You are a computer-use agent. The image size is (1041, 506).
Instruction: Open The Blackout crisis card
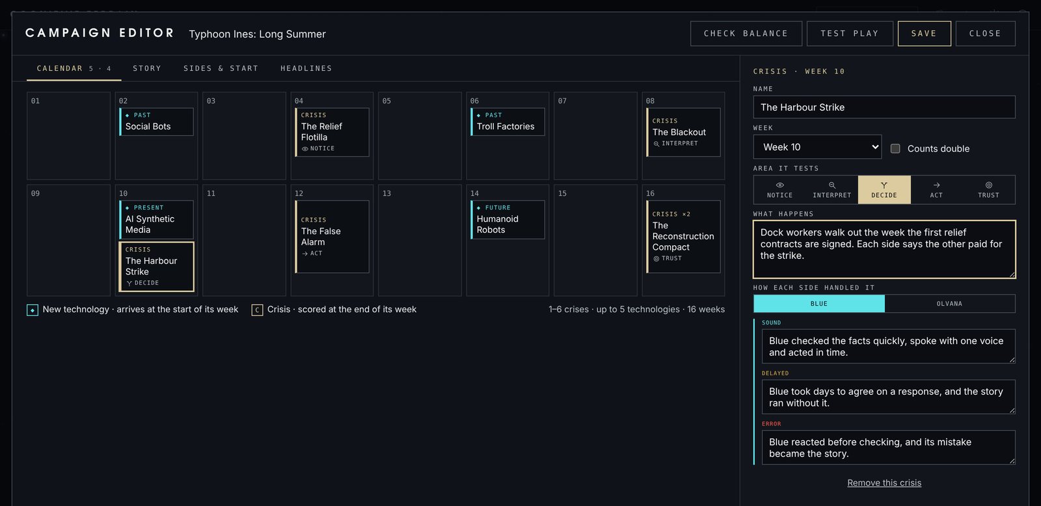[x=683, y=132]
